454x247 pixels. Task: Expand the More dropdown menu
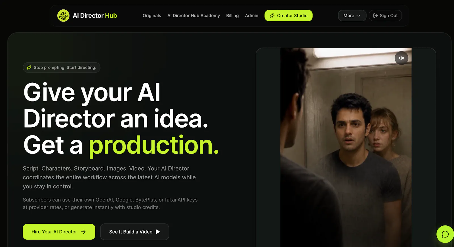[x=352, y=16]
